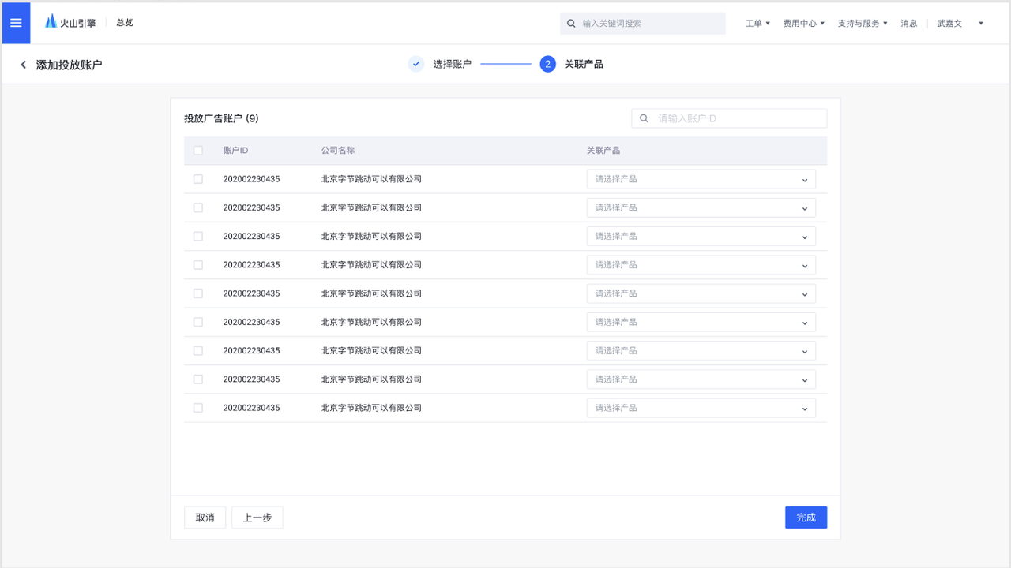The image size is (1011, 568).
Task: Open the 请选择产品 dropdown in the second row
Action: (701, 207)
